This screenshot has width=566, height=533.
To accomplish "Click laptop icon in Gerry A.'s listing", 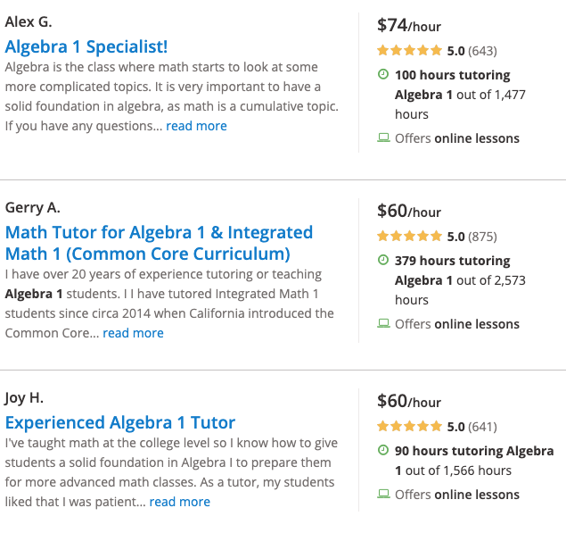I will (x=383, y=323).
